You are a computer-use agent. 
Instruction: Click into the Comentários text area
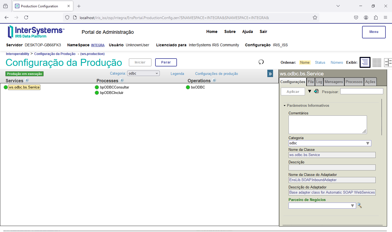click(x=327, y=125)
